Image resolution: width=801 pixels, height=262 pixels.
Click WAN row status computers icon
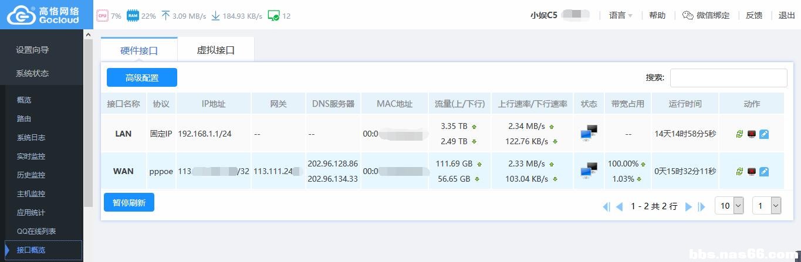coord(589,171)
